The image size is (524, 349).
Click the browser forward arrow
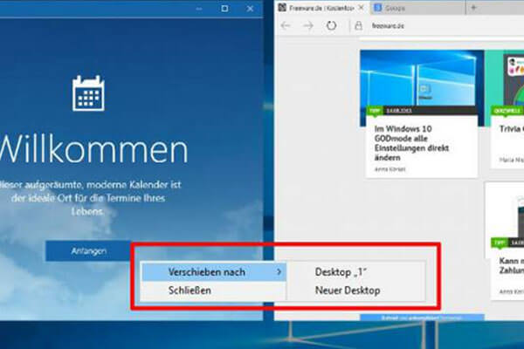(308, 25)
